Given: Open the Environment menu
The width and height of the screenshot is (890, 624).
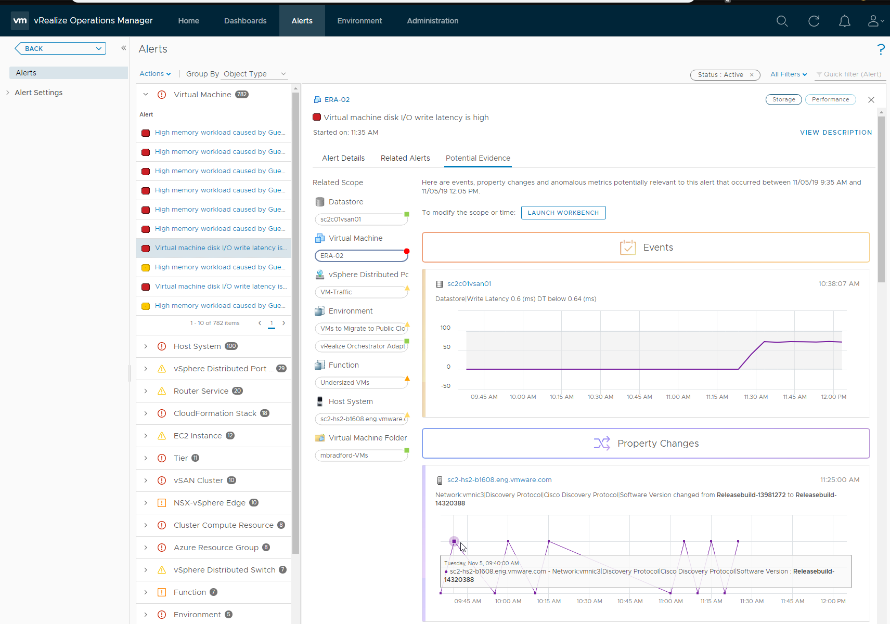Looking at the screenshot, I should pyautogui.click(x=359, y=21).
